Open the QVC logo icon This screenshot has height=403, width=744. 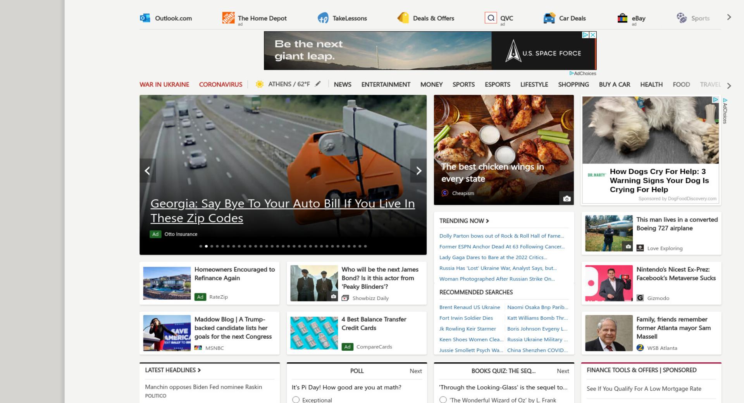[491, 18]
